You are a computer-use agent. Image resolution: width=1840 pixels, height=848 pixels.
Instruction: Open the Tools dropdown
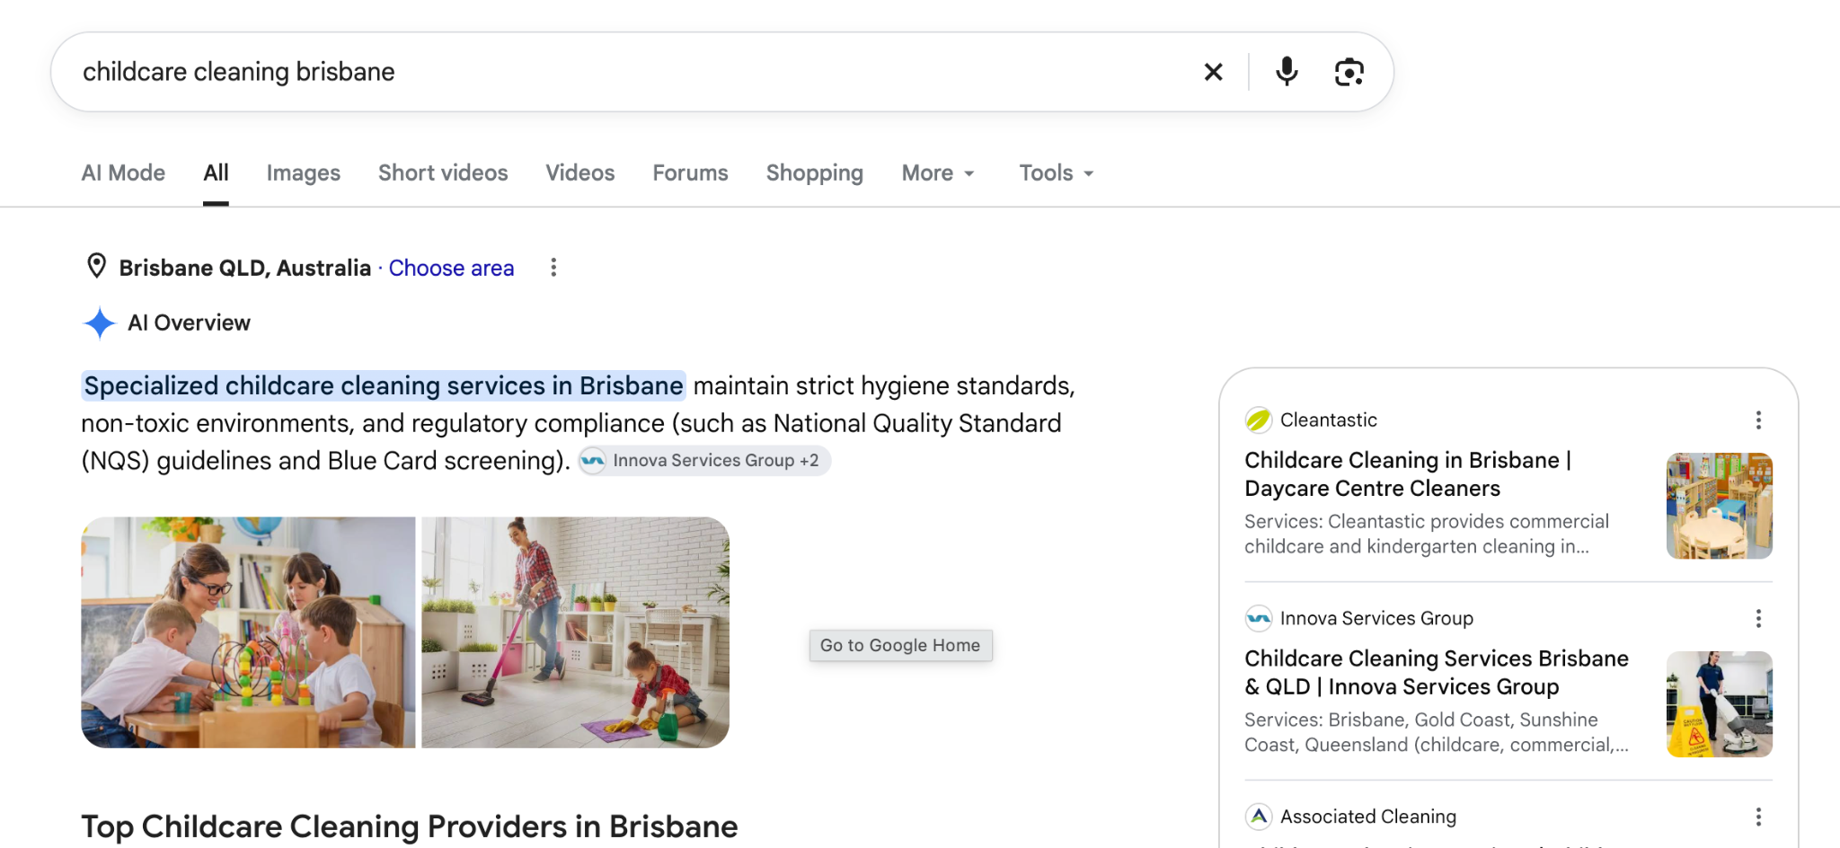pos(1057,173)
